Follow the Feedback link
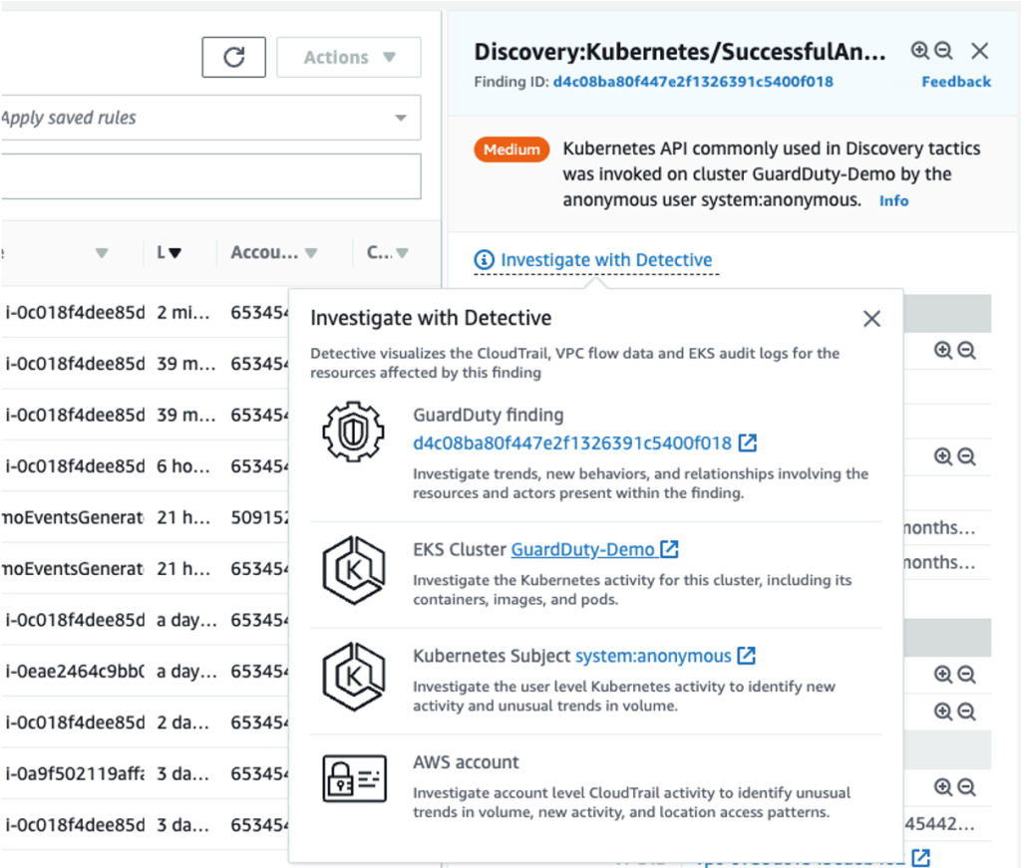This screenshot has width=1021, height=868. [x=955, y=81]
